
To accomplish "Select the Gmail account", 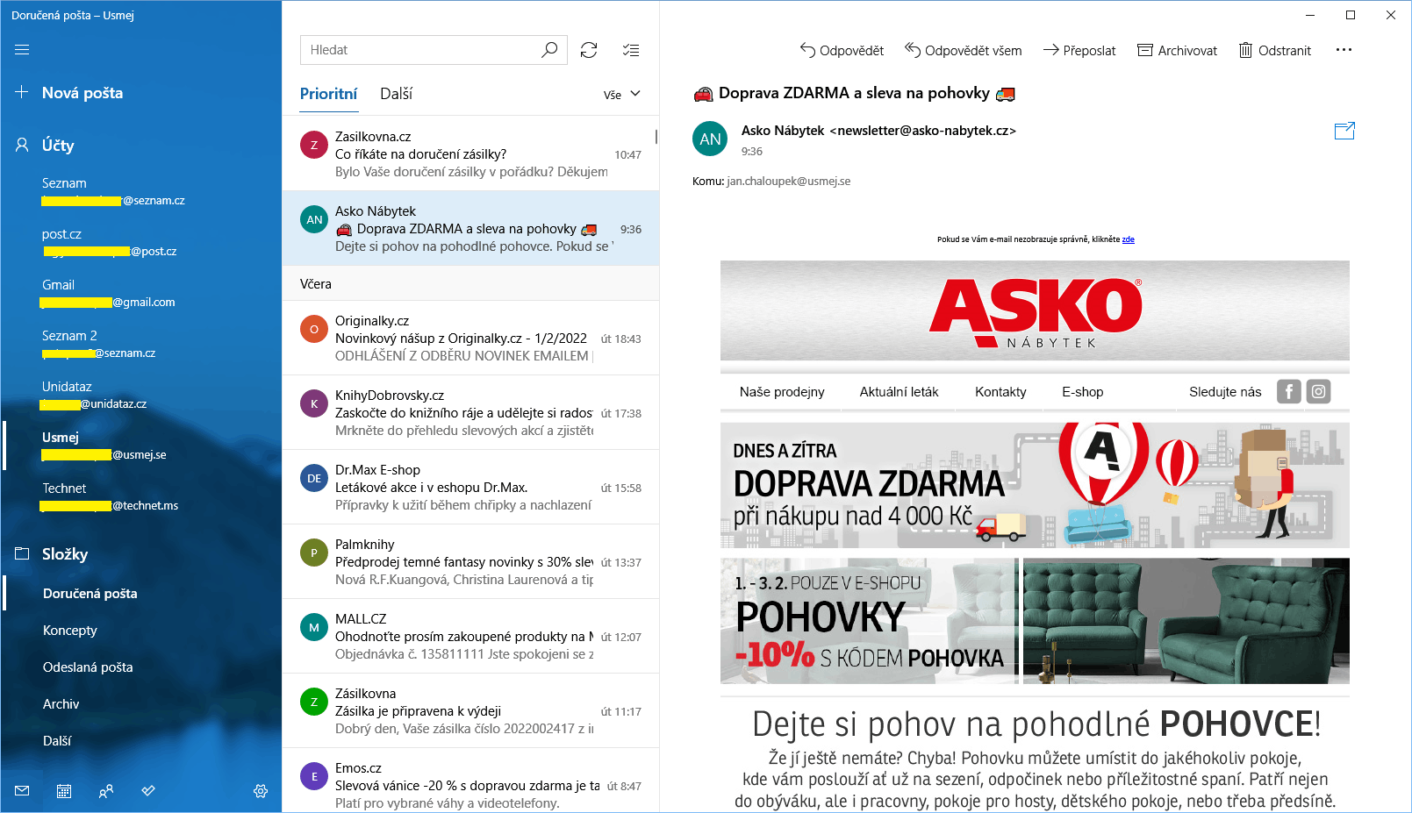I will (x=140, y=293).
